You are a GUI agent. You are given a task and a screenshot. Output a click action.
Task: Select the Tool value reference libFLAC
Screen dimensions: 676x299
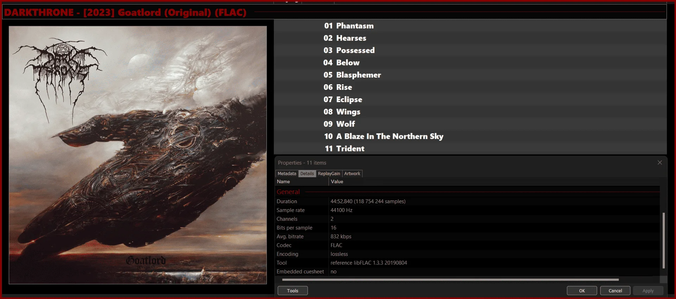pos(369,263)
